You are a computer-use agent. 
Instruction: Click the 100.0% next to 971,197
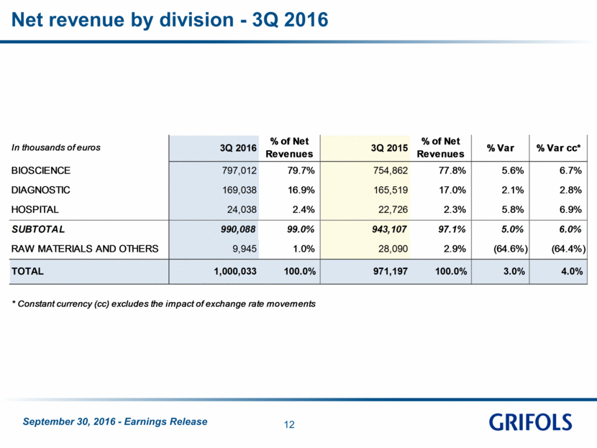point(451,271)
